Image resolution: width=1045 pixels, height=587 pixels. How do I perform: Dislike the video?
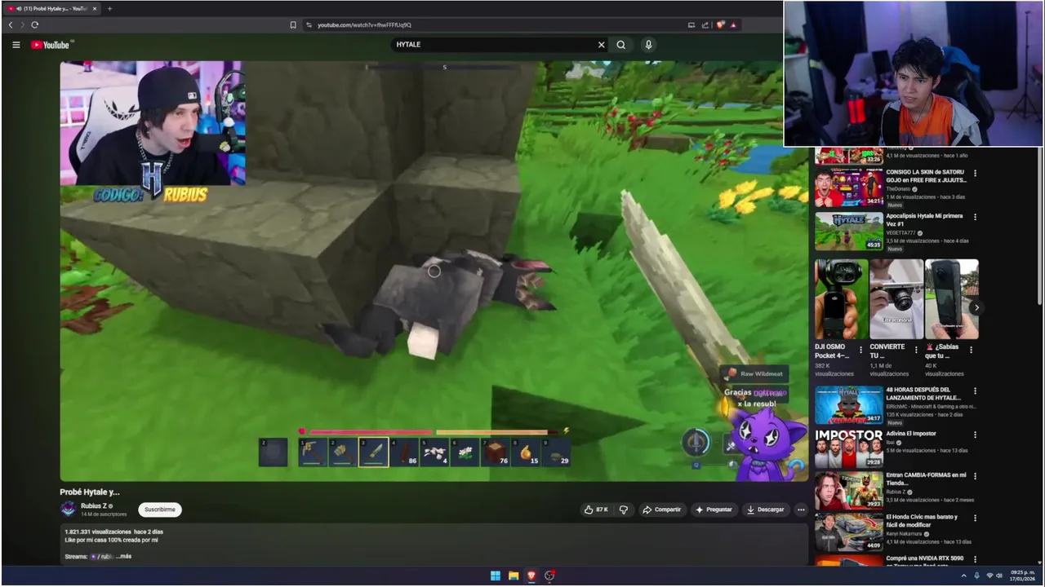pos(624,510)
